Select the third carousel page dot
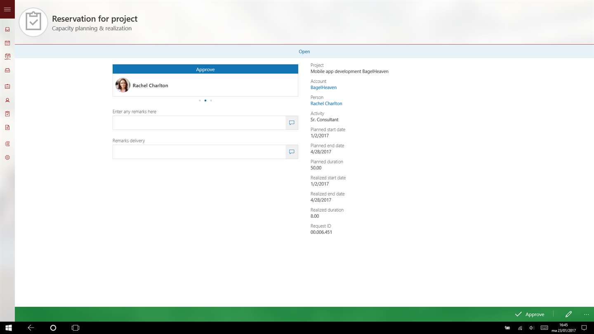The height and width of the screenshot is (334, 594). point(211,101)
